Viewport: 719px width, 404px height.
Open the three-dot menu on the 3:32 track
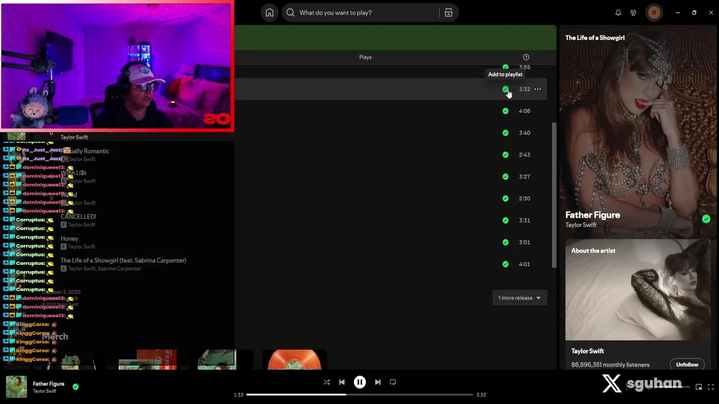(x=538, y=89)
